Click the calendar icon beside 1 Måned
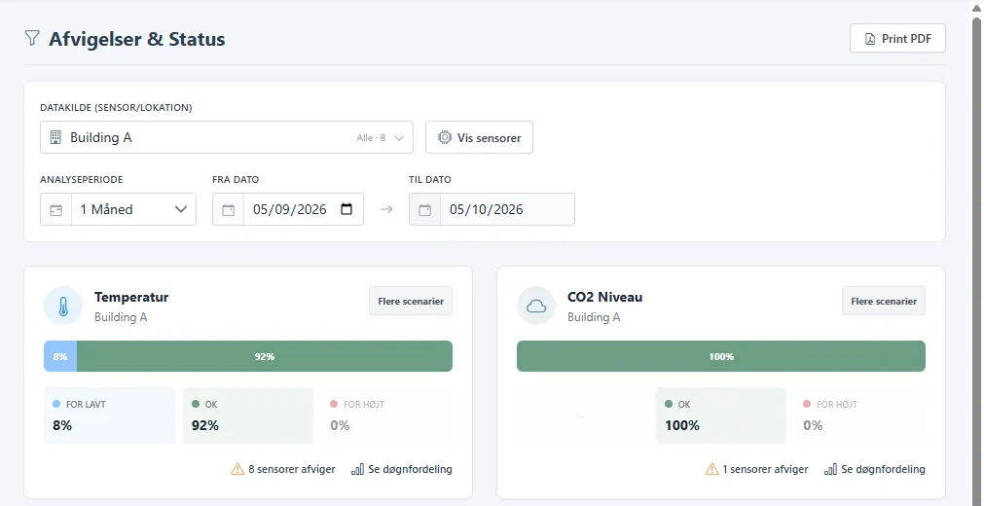Image resolution: width=984 pixels, height=506 pixels. click(55, 209)
